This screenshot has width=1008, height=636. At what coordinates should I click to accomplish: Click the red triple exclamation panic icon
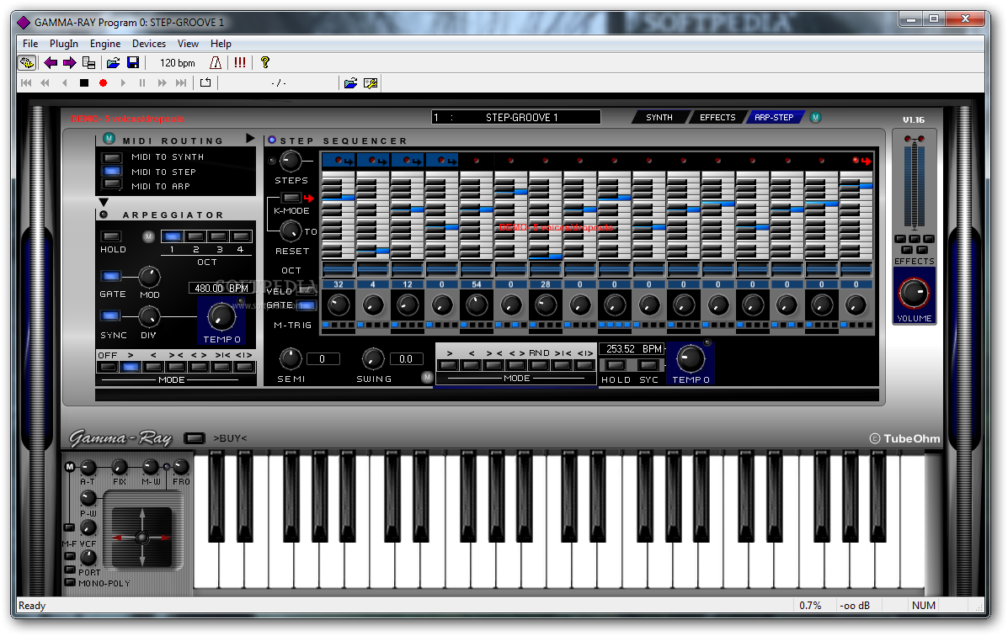click(240, 62)
